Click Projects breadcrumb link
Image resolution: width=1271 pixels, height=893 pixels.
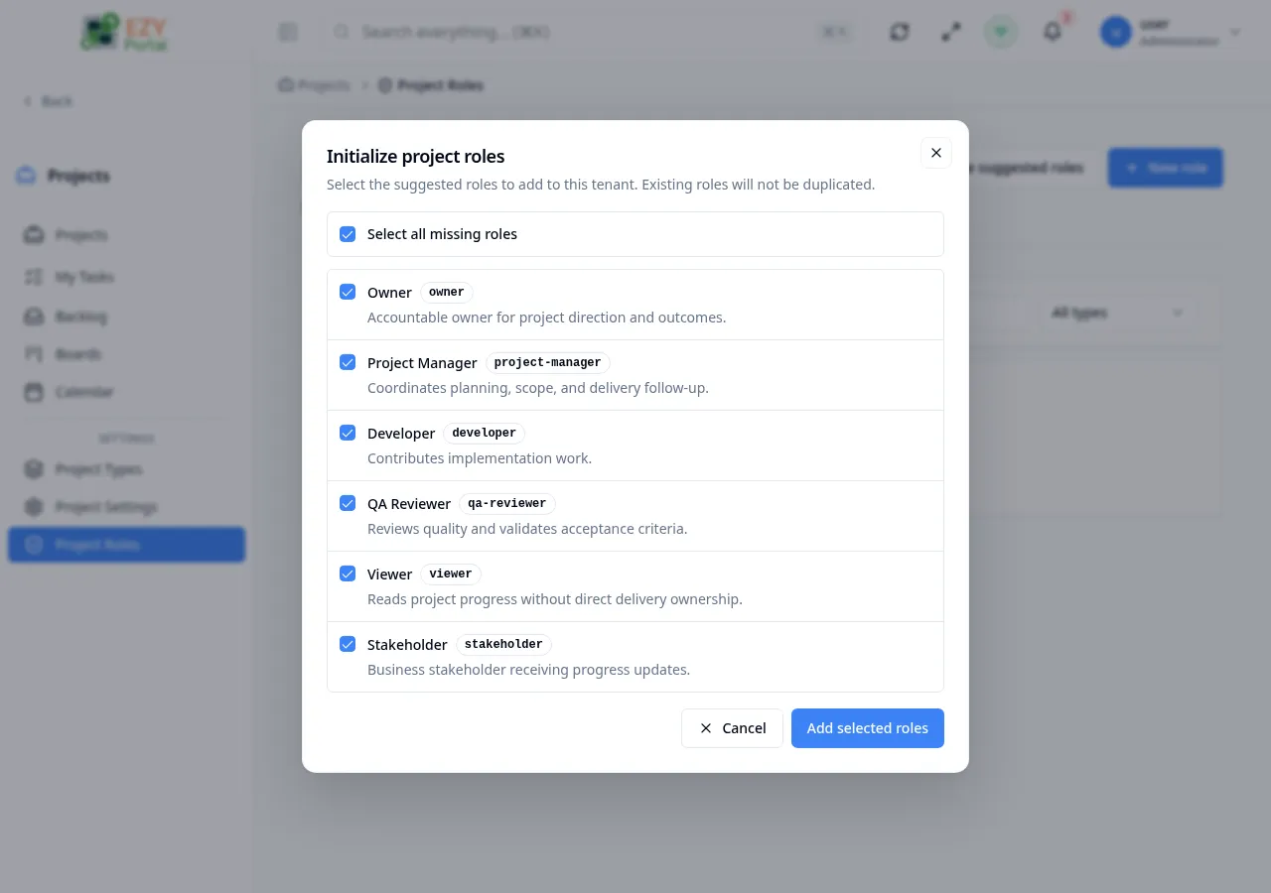315,85
